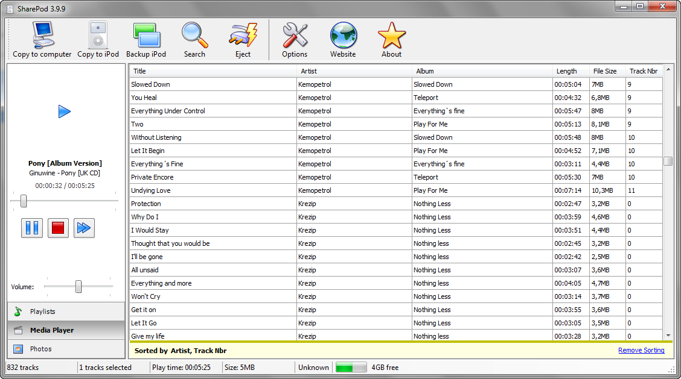
Task: Click the Playlists music note icon
Action: (18, 312)
